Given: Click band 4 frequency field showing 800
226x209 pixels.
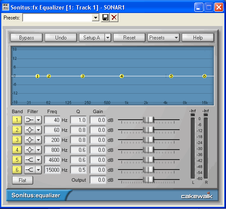Looking at the screenshot, I should (x=52, y=150).
